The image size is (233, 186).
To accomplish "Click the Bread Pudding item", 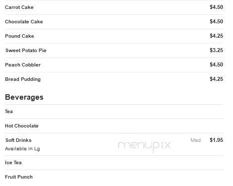I will click(23, 79).
